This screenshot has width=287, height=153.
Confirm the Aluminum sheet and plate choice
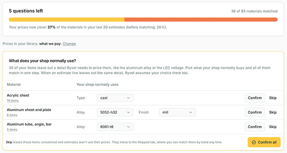255,112
